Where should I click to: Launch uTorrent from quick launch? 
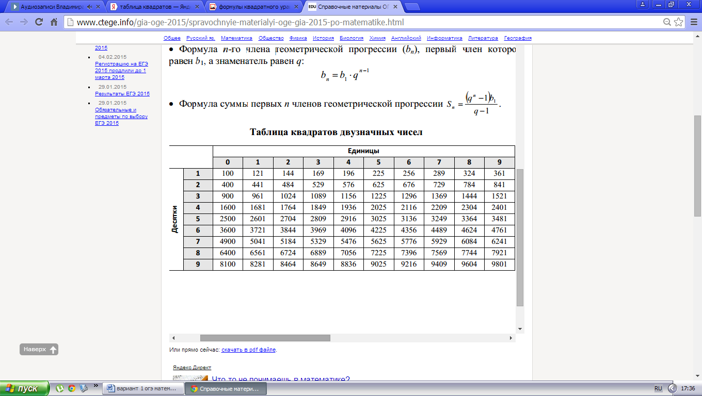point(60,388)
